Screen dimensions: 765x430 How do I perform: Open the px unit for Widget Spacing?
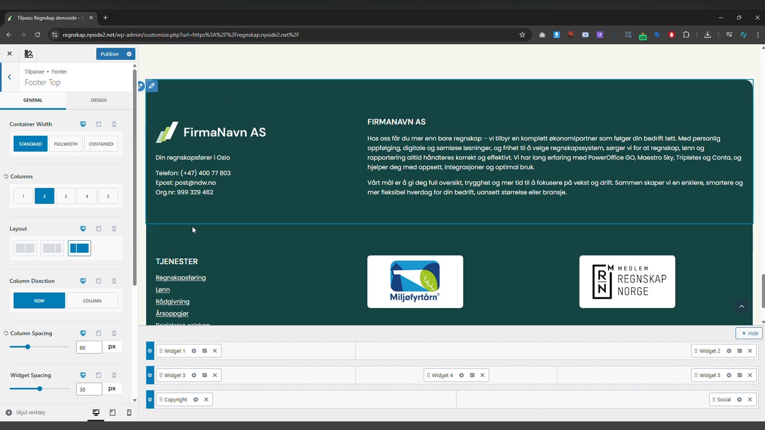pyautogui.click(x=112, y=389)
